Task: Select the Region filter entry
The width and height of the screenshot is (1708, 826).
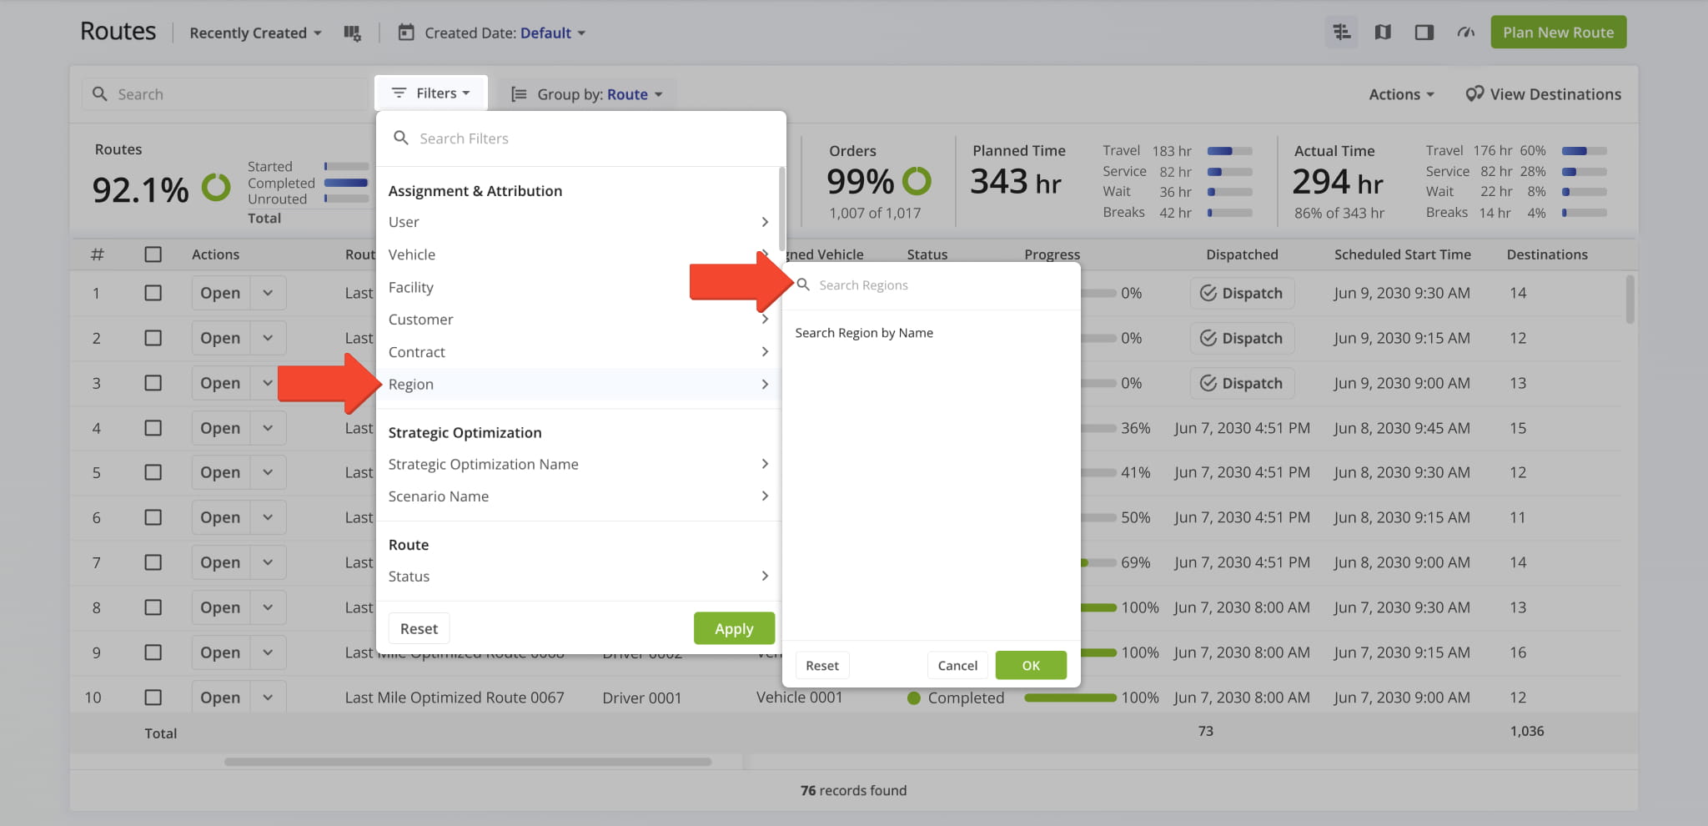Action: pyautogui.click(x=579, y=384)
